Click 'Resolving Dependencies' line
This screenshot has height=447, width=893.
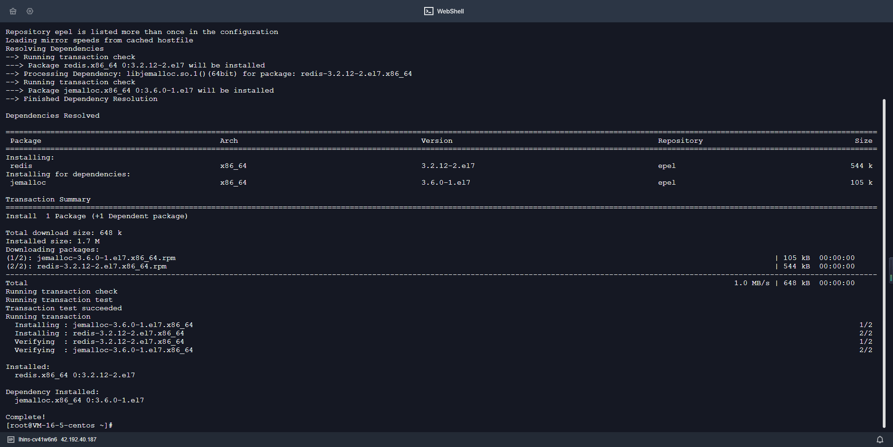[54, 49]
